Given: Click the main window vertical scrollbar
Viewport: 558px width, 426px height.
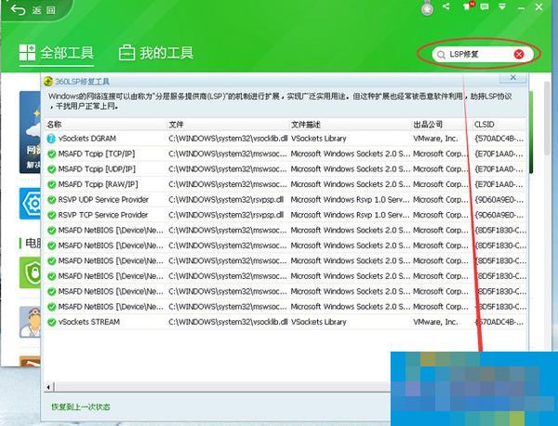Looking at the screenshot, I should [547, 117].
